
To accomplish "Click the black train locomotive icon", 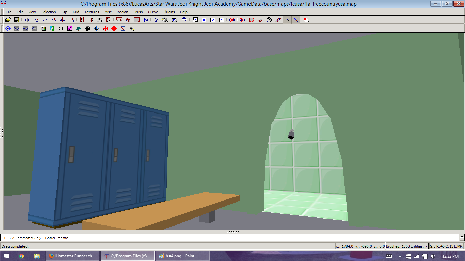I will [x=87, y=29].
